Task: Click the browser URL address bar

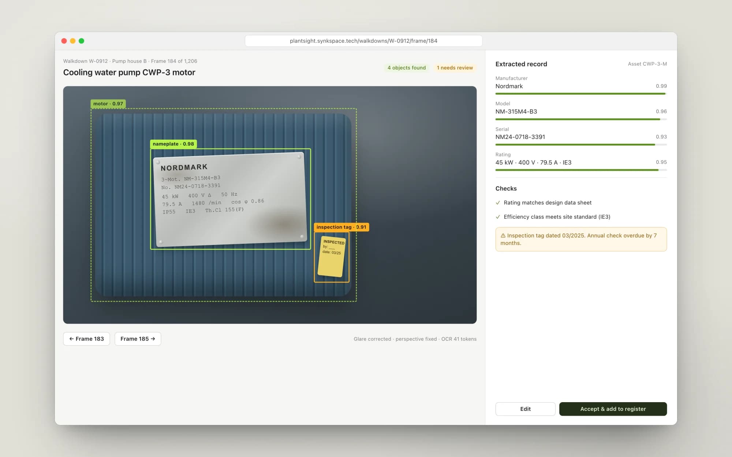Action: [363, 41]
